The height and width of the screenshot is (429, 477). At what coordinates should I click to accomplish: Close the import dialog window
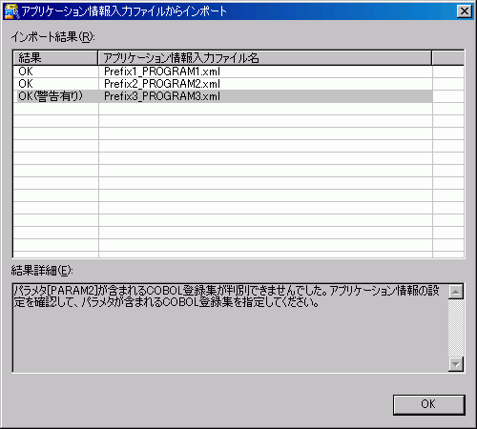[464, 11]
